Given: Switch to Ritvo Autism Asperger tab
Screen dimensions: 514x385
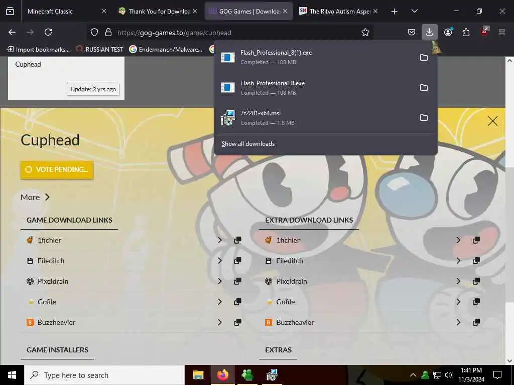Looking at the screenshot, I should coord(339,11).
